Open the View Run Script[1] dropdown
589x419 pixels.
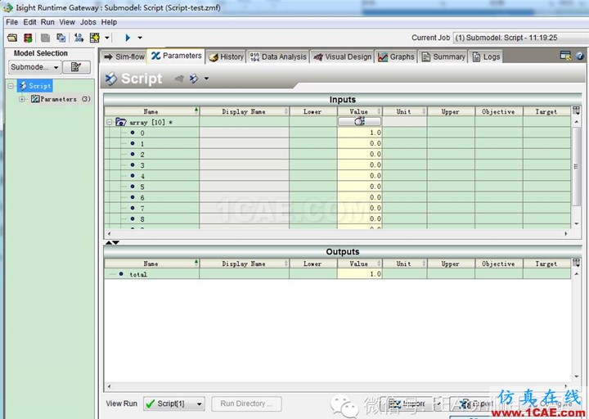tap(174, 404)
